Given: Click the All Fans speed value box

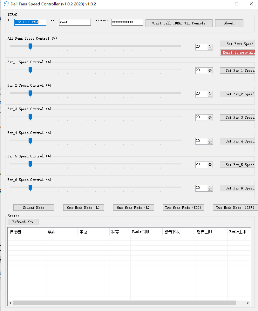Looking at the screenshot, I should coord(201,47).
